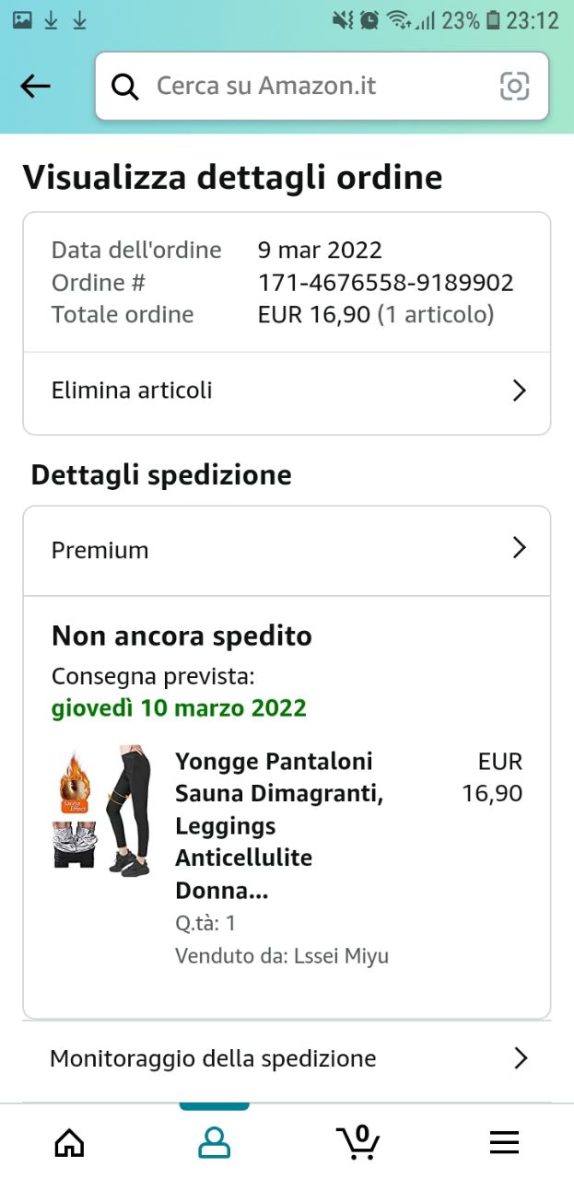The image size is (574, 1179).
Task: Open the account profile icon
Action: [214, 1143]
